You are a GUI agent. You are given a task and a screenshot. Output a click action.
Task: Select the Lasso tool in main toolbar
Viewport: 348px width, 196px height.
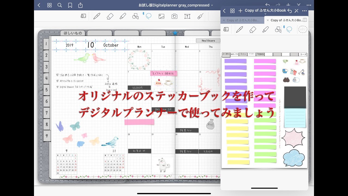click(148, 16)
